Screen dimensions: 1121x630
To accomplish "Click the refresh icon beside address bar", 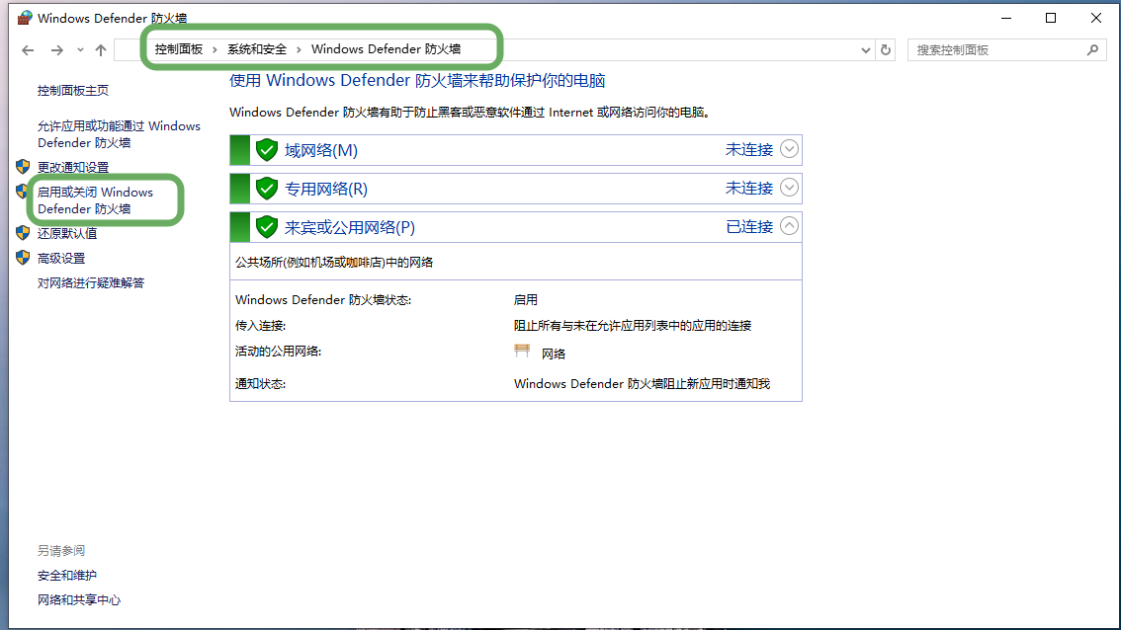I will (886, 50).
